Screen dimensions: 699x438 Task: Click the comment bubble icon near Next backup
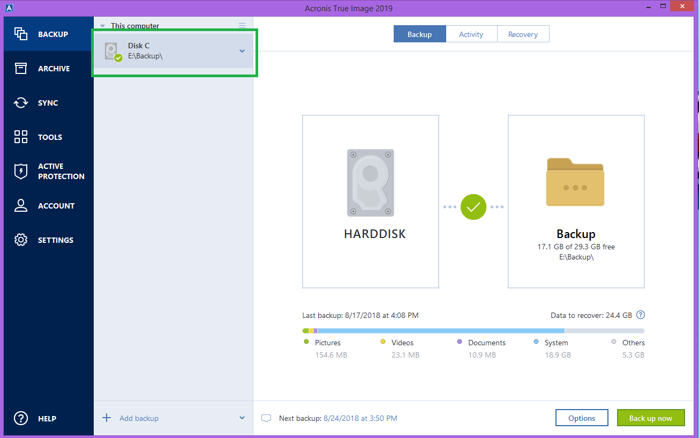click(x=266, y=418)
